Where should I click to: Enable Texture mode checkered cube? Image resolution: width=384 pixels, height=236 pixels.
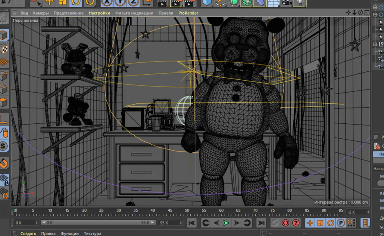click(4, 49)
